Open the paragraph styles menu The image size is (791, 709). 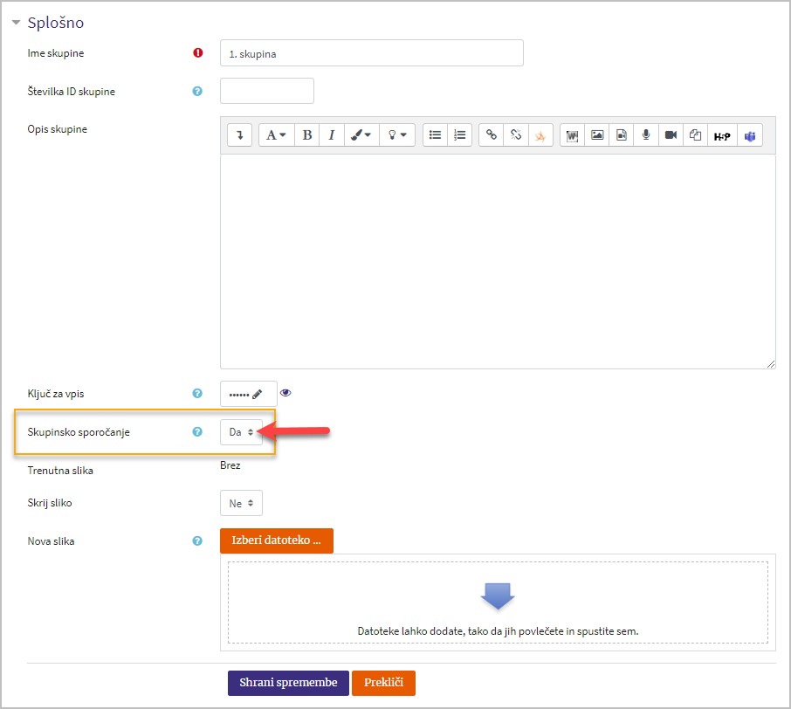[276, 135]
